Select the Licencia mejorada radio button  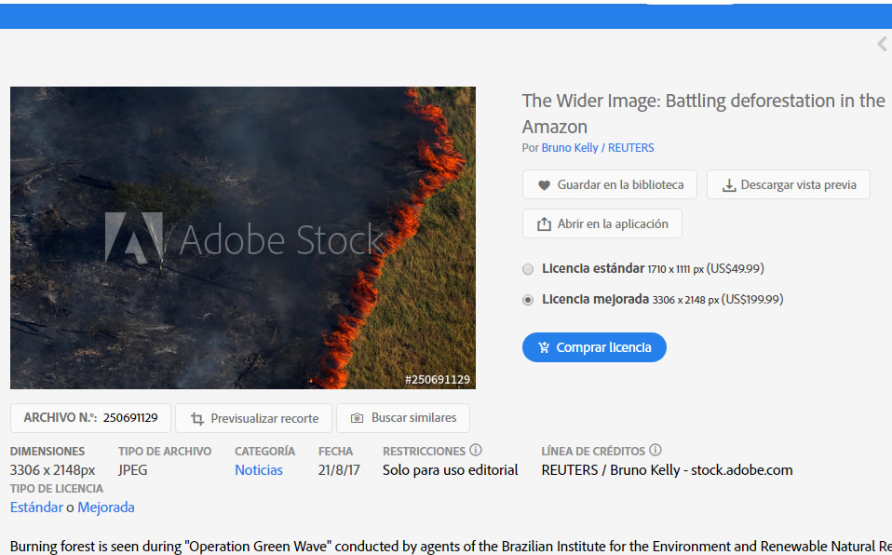click(528, 300)
